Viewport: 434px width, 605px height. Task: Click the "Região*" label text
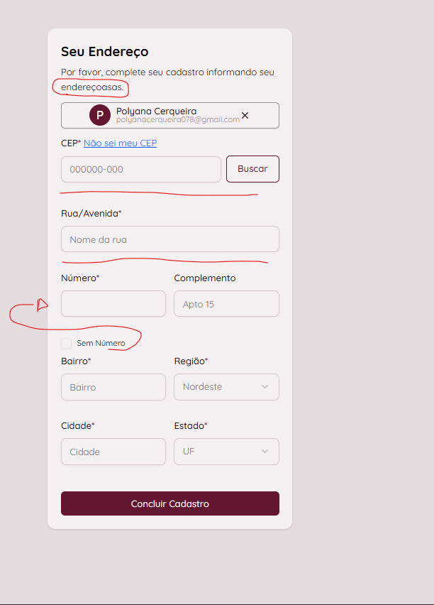[191, 361]
